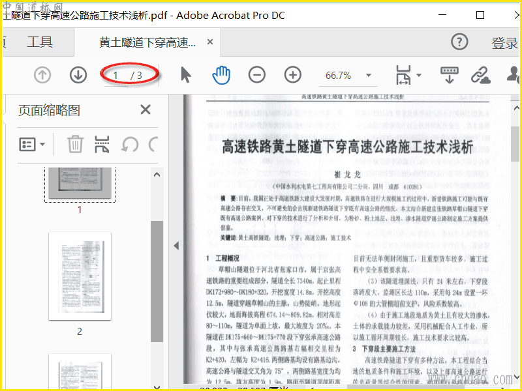Click the document vertical scrollbar thumb
This screenshot has width=522, height=391.
[515, 143]
